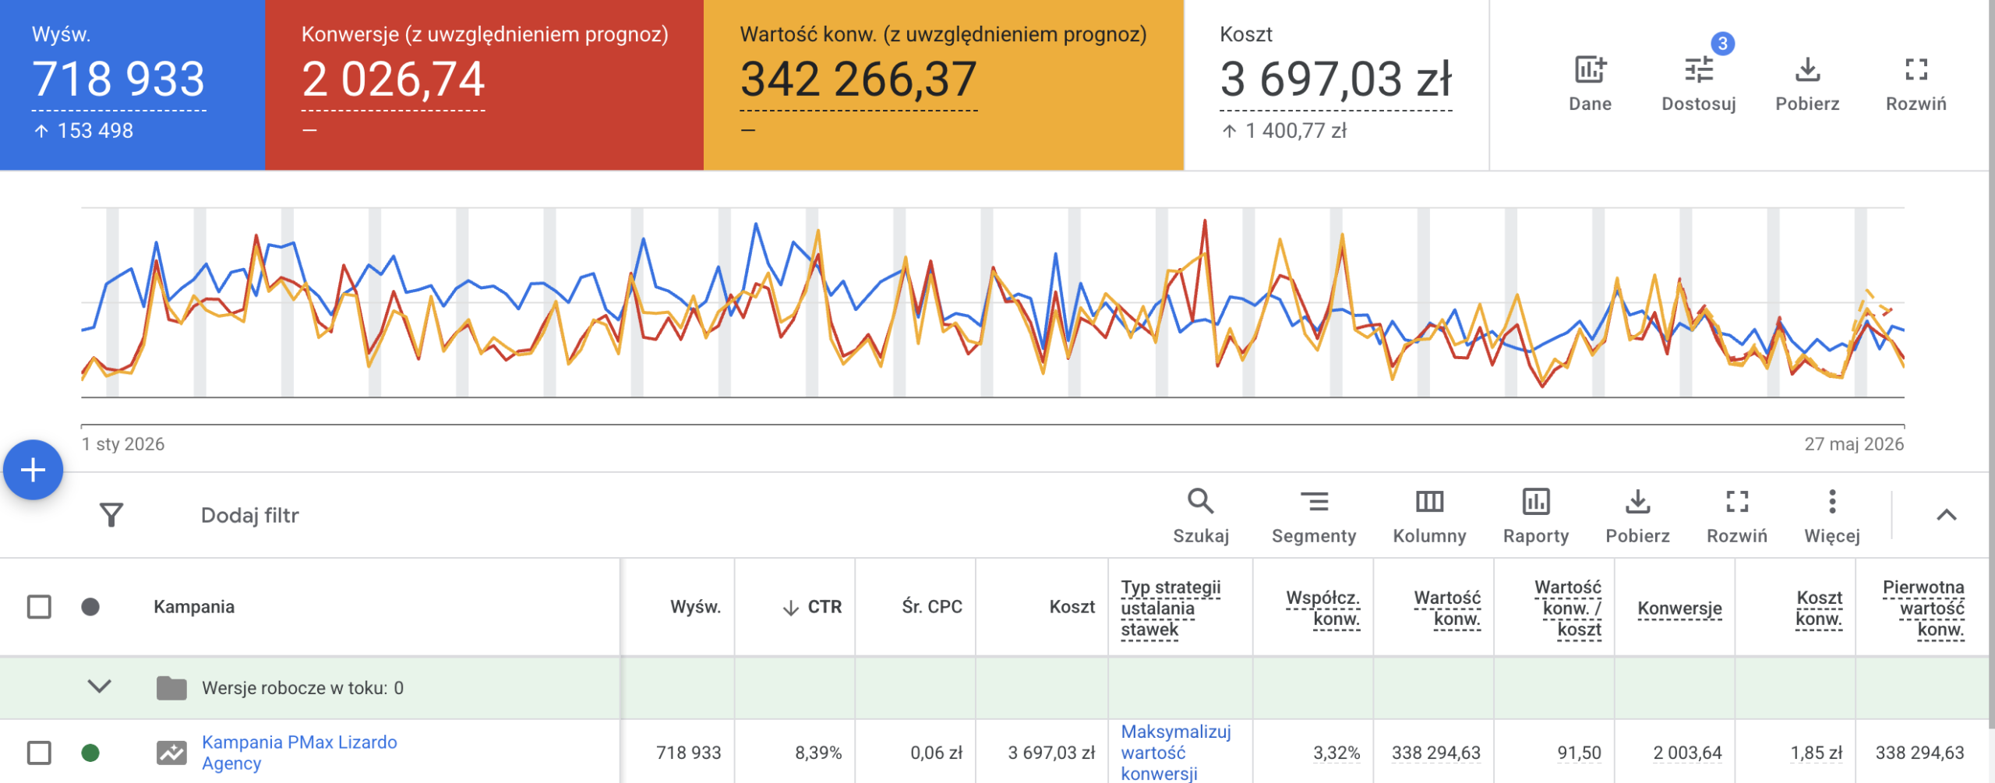Select the blue Wyśw. metric card

tap(132, 85)
